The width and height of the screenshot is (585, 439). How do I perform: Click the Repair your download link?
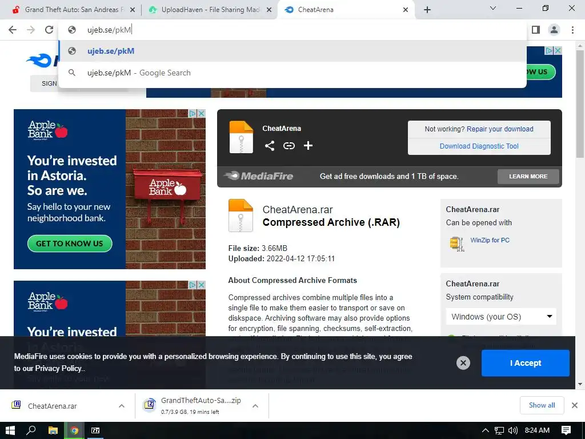click(500, 129)
